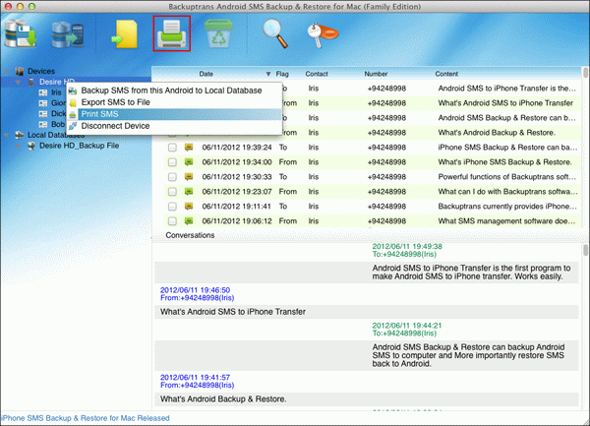Check the box for the 19:06:12 message
Image resolution: width=590 pixels, height=426 pixels.
[172, 221]
